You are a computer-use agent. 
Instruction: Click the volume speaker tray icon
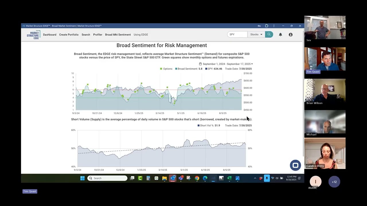[277, 178]
